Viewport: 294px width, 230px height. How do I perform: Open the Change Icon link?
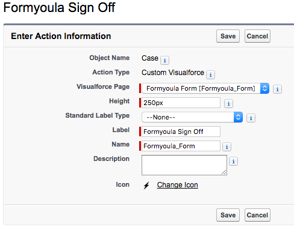[x=178, y=185]
